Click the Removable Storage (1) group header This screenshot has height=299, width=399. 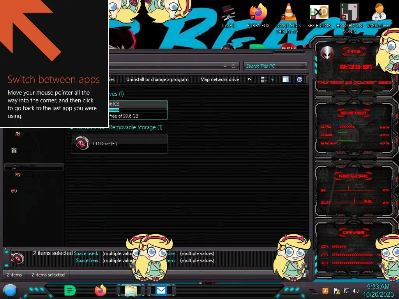coord(135,127)
